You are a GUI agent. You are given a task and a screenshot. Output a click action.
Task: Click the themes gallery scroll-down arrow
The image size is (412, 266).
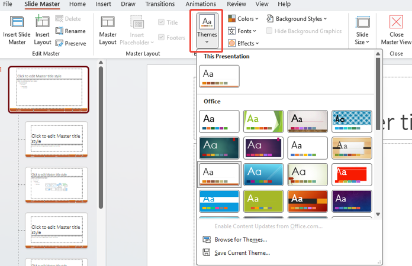tap(378, 214)
